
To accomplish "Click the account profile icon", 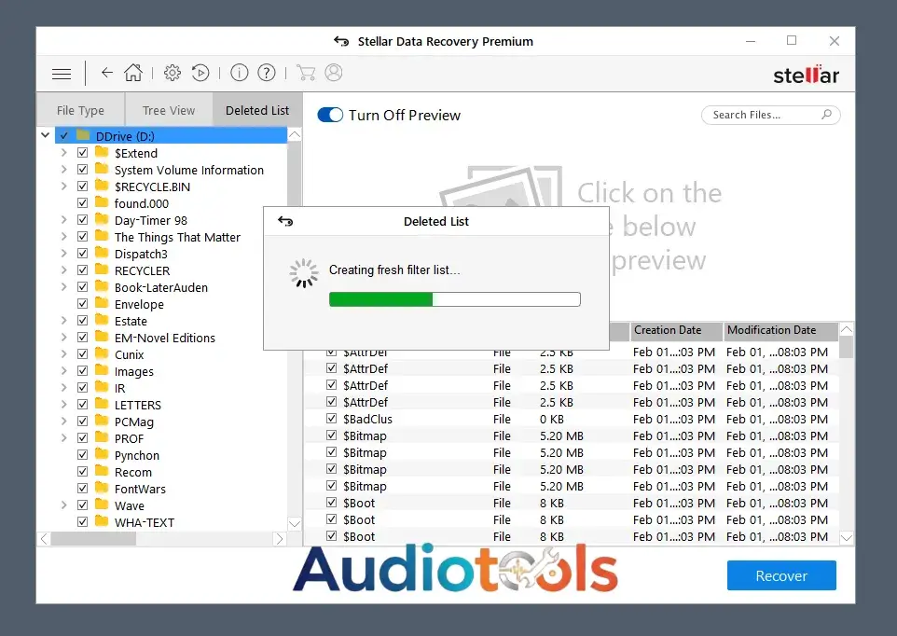I will (333, 73).
